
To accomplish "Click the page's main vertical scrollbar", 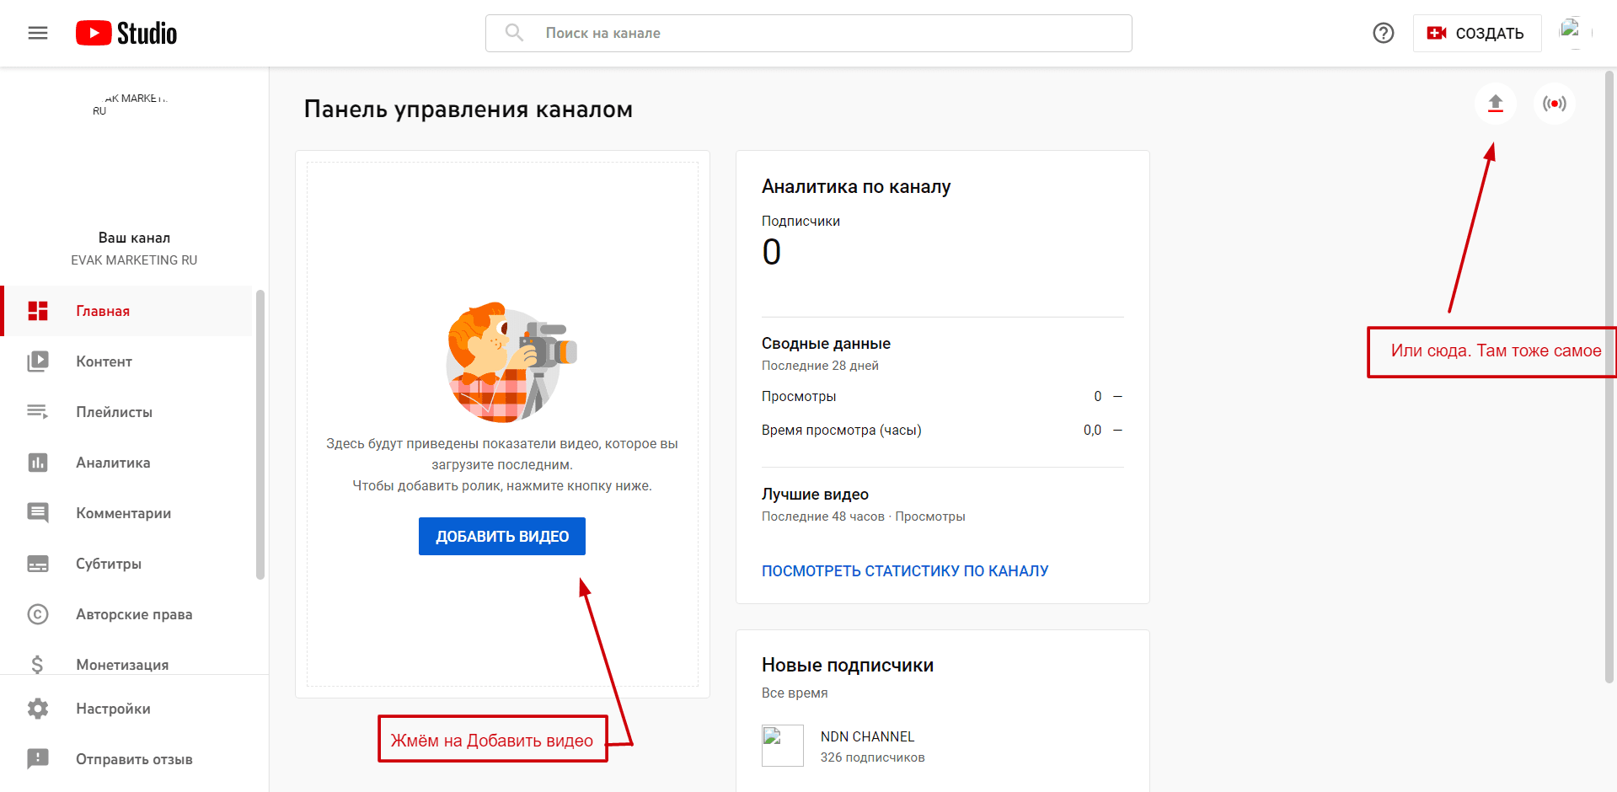I will point(1609,377).
